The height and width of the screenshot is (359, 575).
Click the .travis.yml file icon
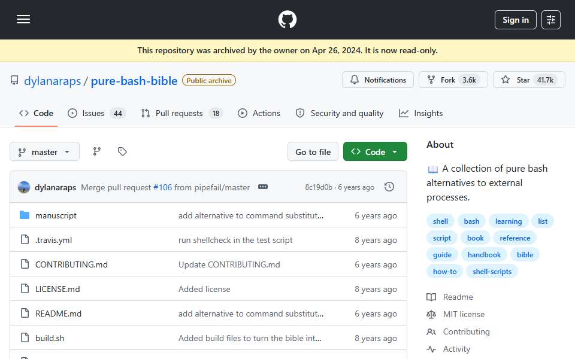coord(25,239)
